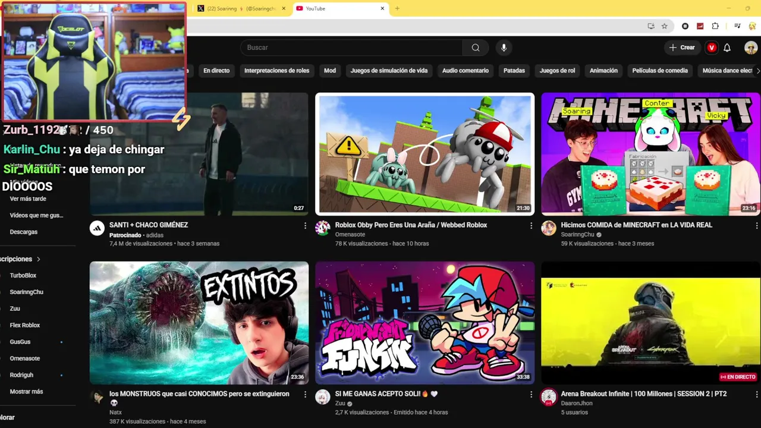The image size is (761, 428).
Task: Open the YouTube account avatar menu
Action: tap(751, 48)
